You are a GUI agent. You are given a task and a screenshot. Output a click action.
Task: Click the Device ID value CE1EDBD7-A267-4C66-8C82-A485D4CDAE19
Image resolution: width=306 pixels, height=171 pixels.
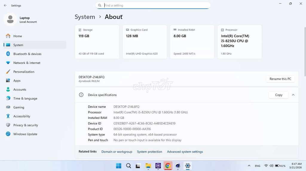pyautogui.click(x=144, y=123)
